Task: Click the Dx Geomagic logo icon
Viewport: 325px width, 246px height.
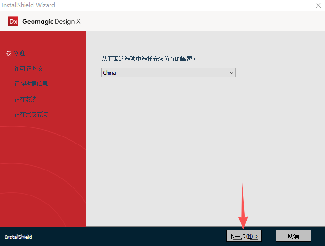Action: point(13,21)
